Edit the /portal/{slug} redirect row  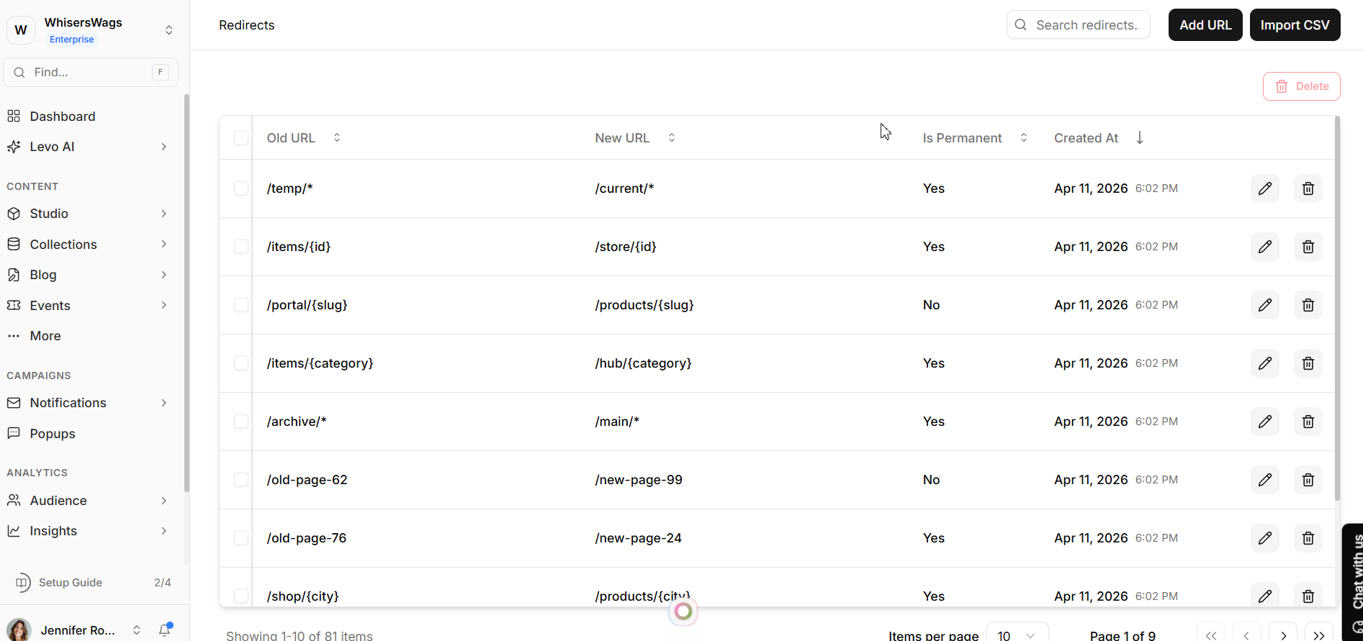click(x=1264, y=305)
